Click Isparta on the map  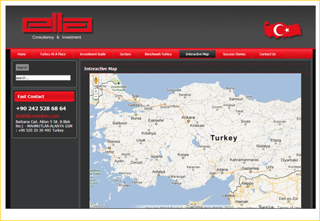click(156, 157)
